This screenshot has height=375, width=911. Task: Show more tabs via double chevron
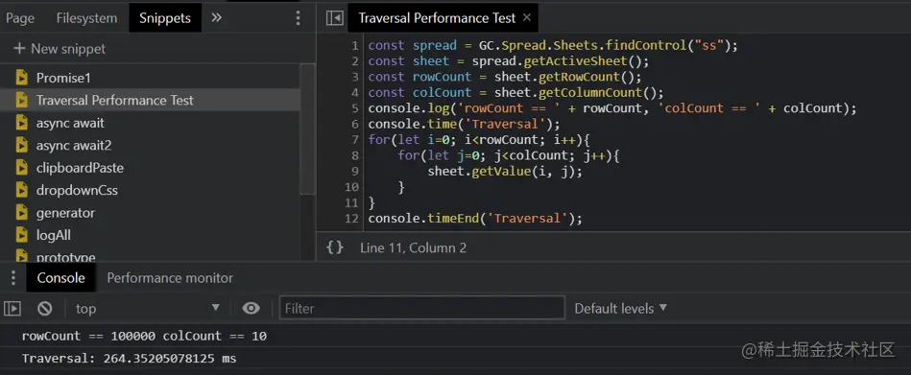217,18
